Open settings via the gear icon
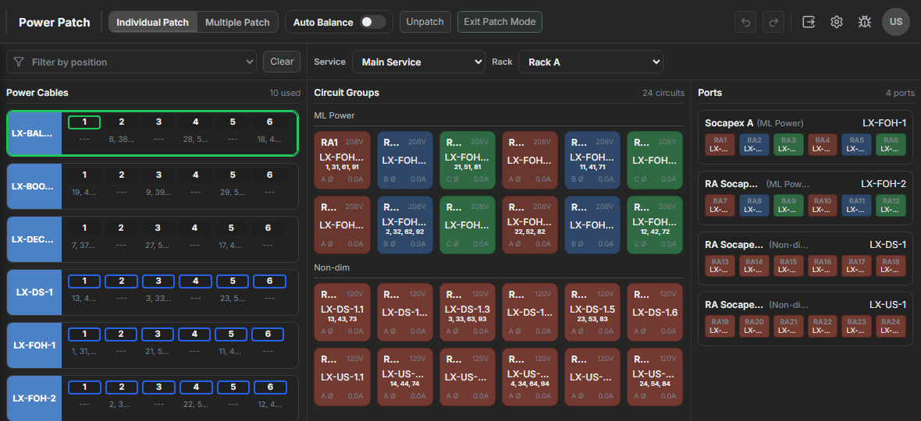The width and height of the screenshot is (921, 421). coord(837,22)
